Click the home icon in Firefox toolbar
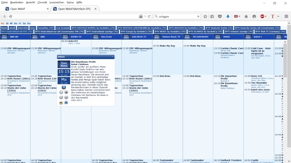 (246, 16)
